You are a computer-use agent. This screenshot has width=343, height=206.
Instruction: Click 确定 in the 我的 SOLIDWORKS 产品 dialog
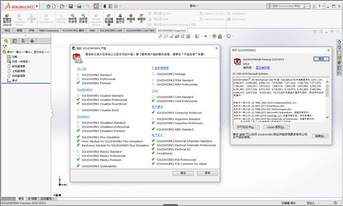[x=183, y=173]
